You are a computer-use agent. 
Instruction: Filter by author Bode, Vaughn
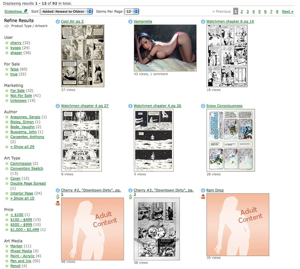click(22, 127)
